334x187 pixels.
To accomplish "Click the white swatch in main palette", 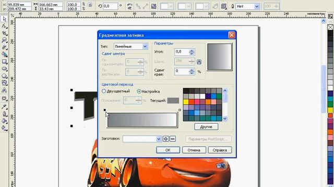I will tap(330, 88).
